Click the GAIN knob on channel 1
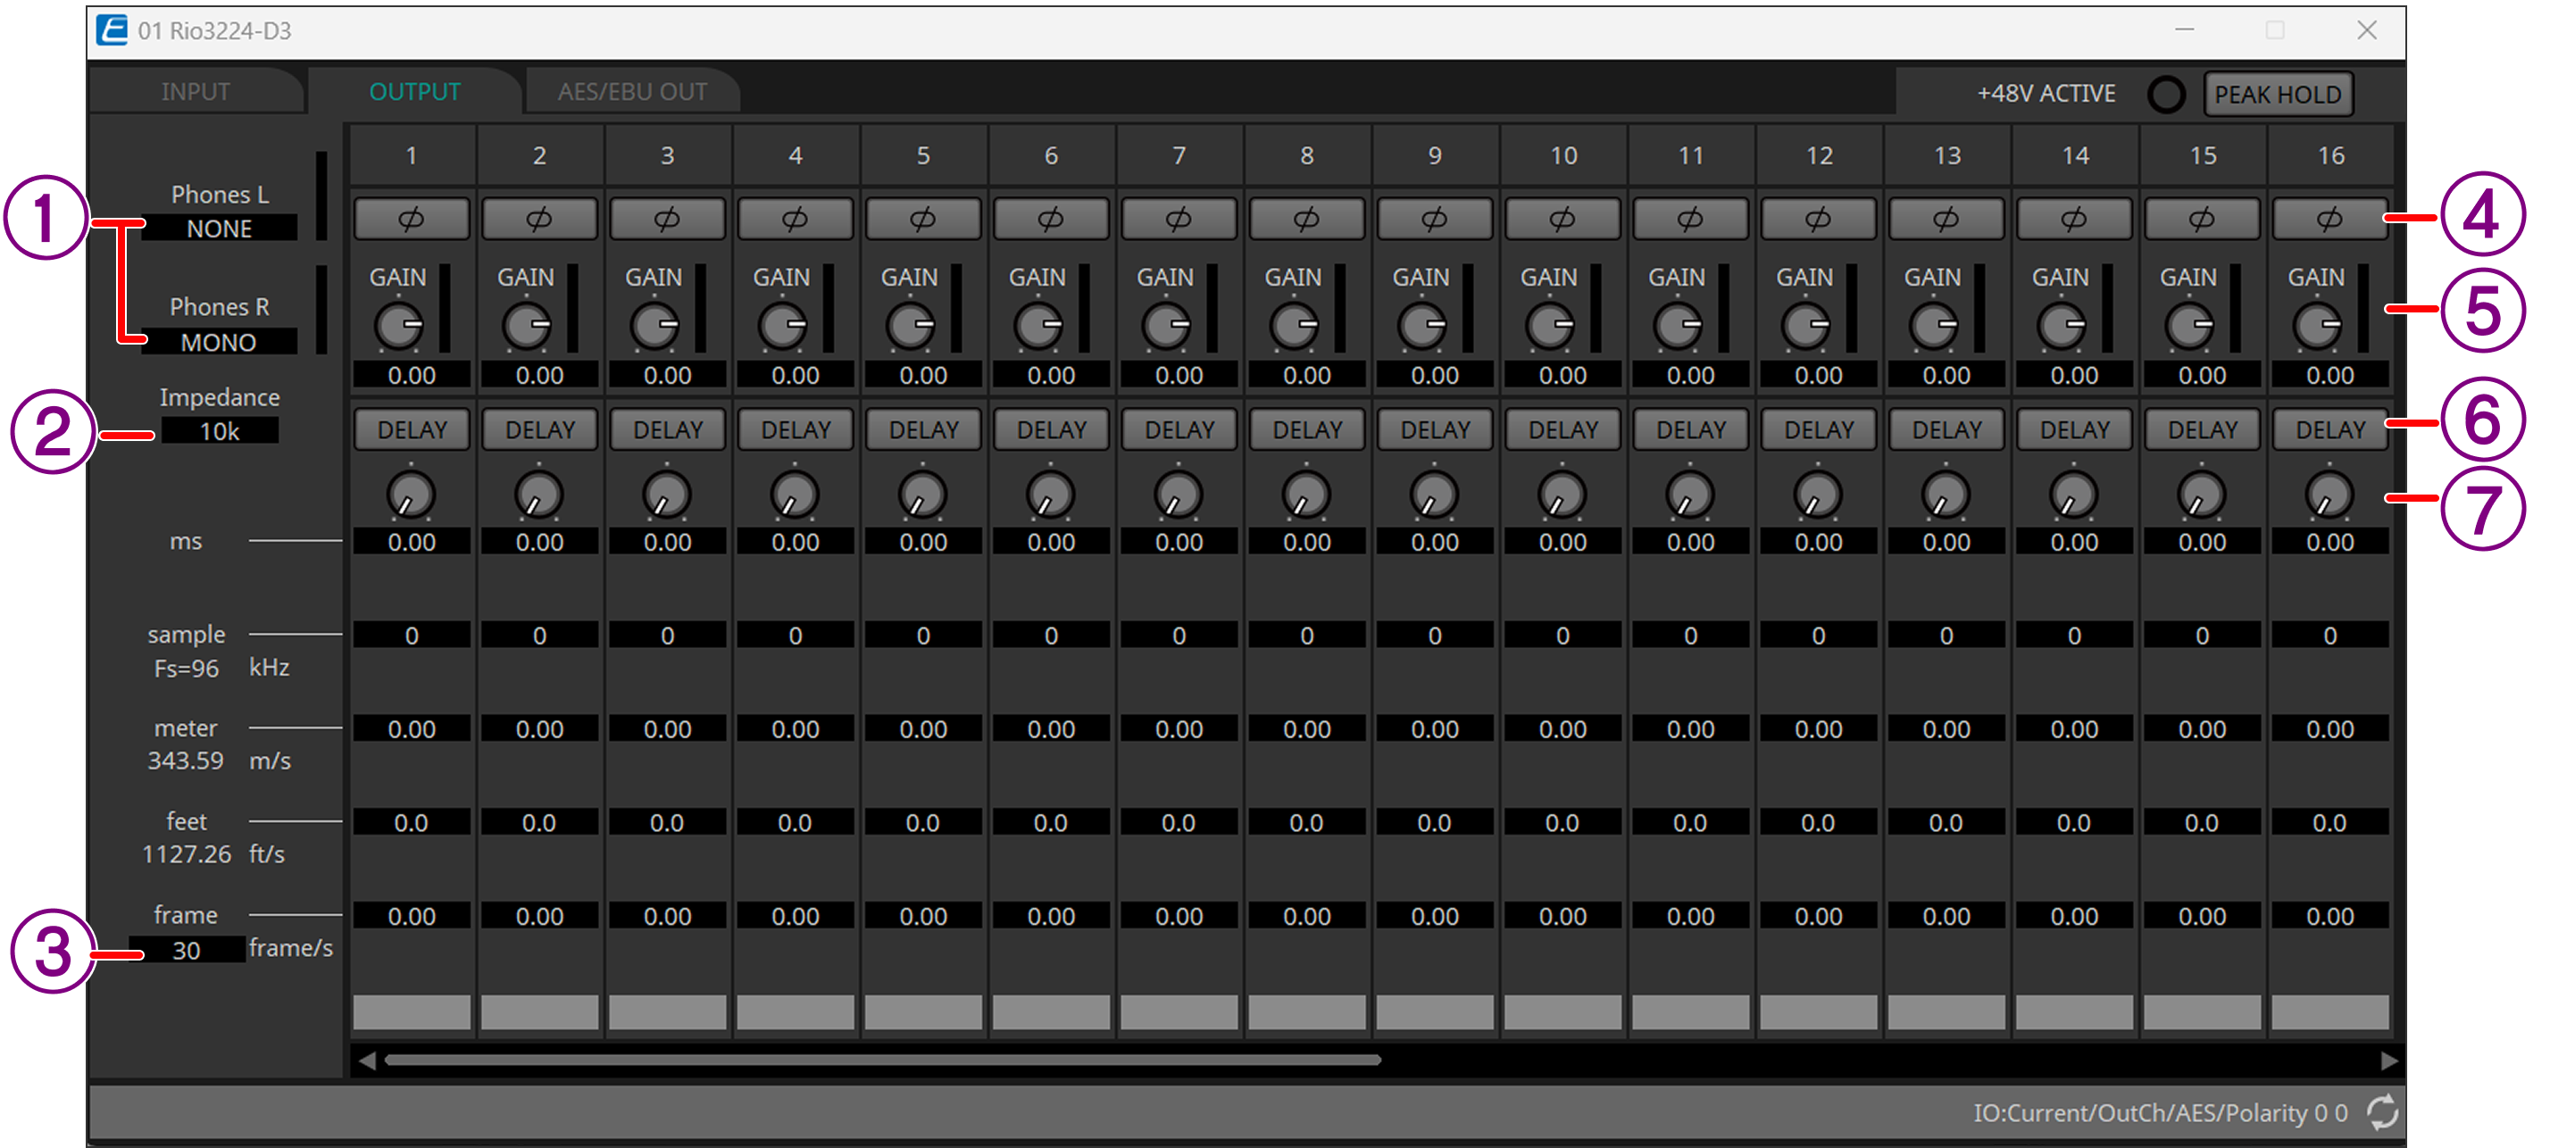 (x=399, y=327)
